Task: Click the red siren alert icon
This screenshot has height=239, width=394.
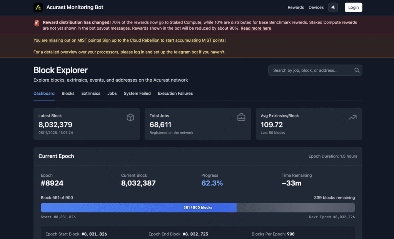Action: tap(37, 23)
